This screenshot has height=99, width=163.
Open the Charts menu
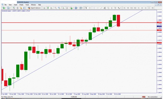click(x=21, y=5)
